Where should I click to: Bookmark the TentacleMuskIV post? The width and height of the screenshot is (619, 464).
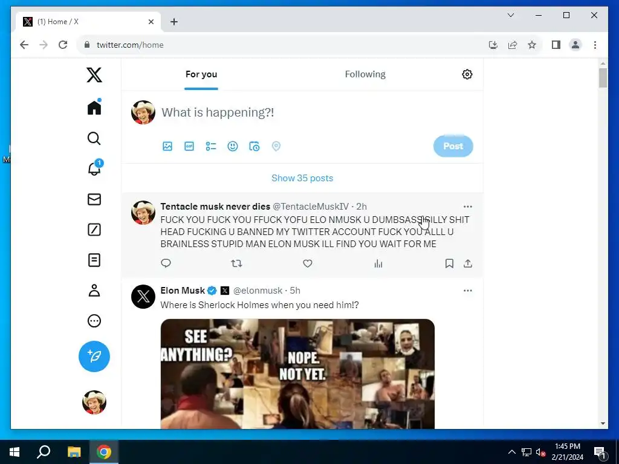pyautogui.click(x=449, y=263)
